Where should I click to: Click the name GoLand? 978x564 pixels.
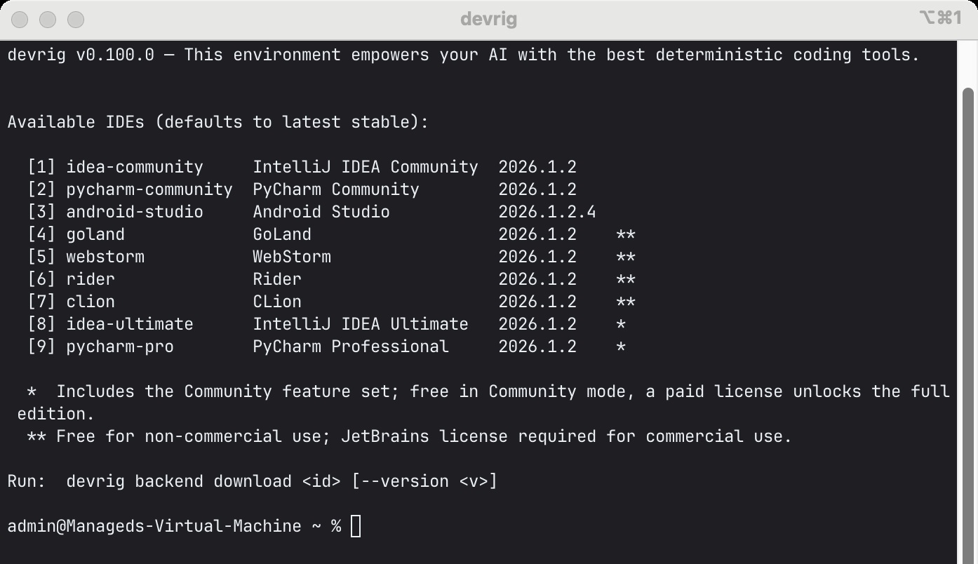click(x=282, y=234)
